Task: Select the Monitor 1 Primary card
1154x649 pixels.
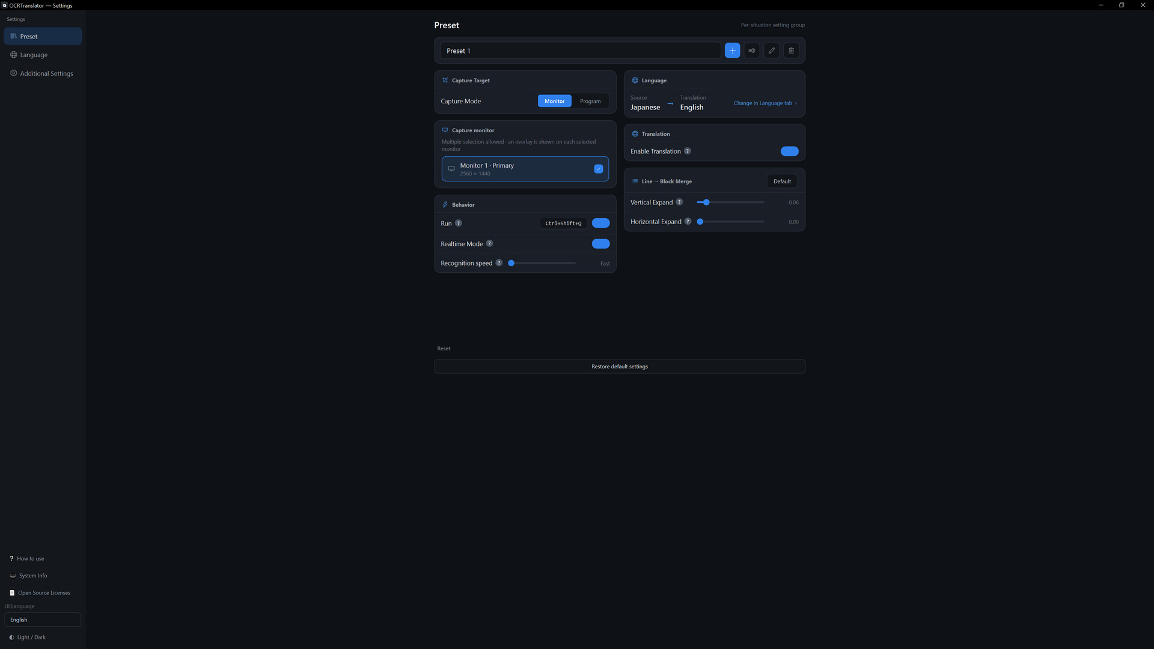Action: [525, 169]
